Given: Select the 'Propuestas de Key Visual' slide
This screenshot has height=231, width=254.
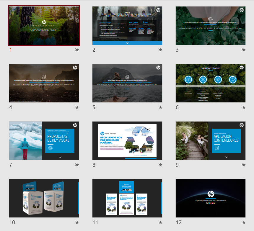Looking at the screenshot, I should 44,141.
